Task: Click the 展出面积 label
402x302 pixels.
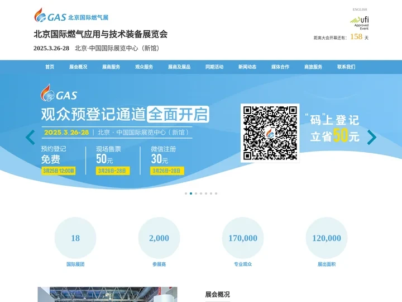Action: (x=327, y=264)
